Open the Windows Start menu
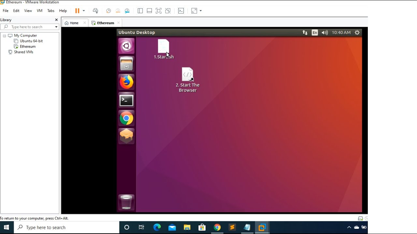417x234 pixels. pyautogui.click(x=7, y=227)
